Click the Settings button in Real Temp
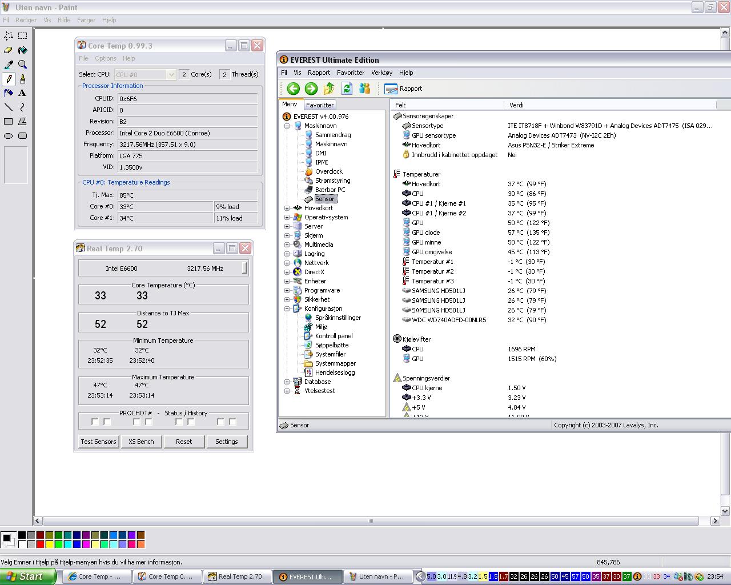 [x=227, y=442]
